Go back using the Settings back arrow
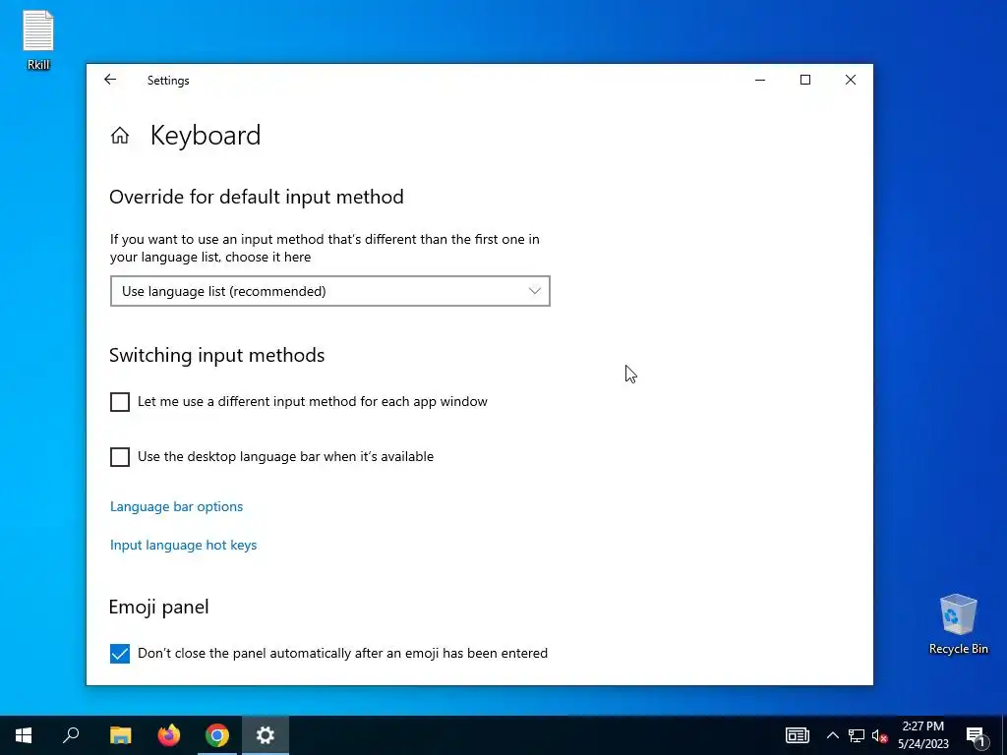 [110, 80]
